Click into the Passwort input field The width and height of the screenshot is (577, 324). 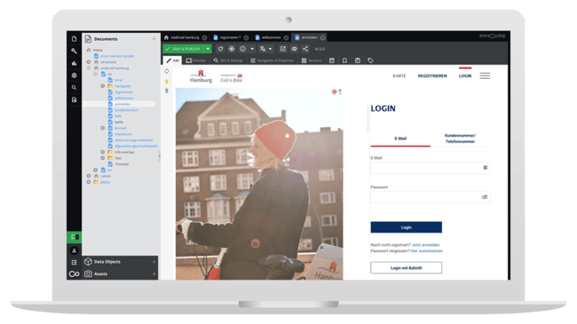point(431,197)
